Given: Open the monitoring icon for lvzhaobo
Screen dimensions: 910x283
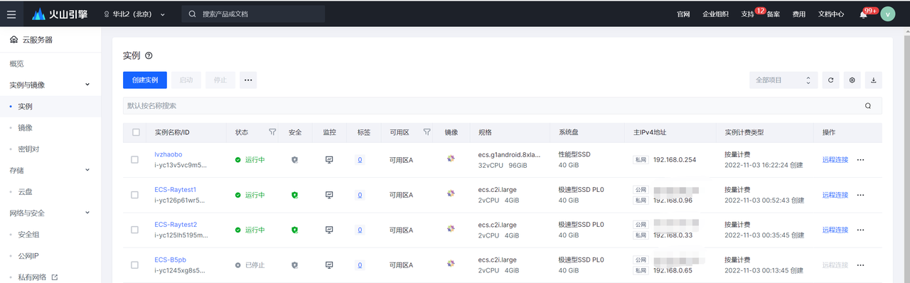Looking at the screenshot, I should [x=329, y=160].
